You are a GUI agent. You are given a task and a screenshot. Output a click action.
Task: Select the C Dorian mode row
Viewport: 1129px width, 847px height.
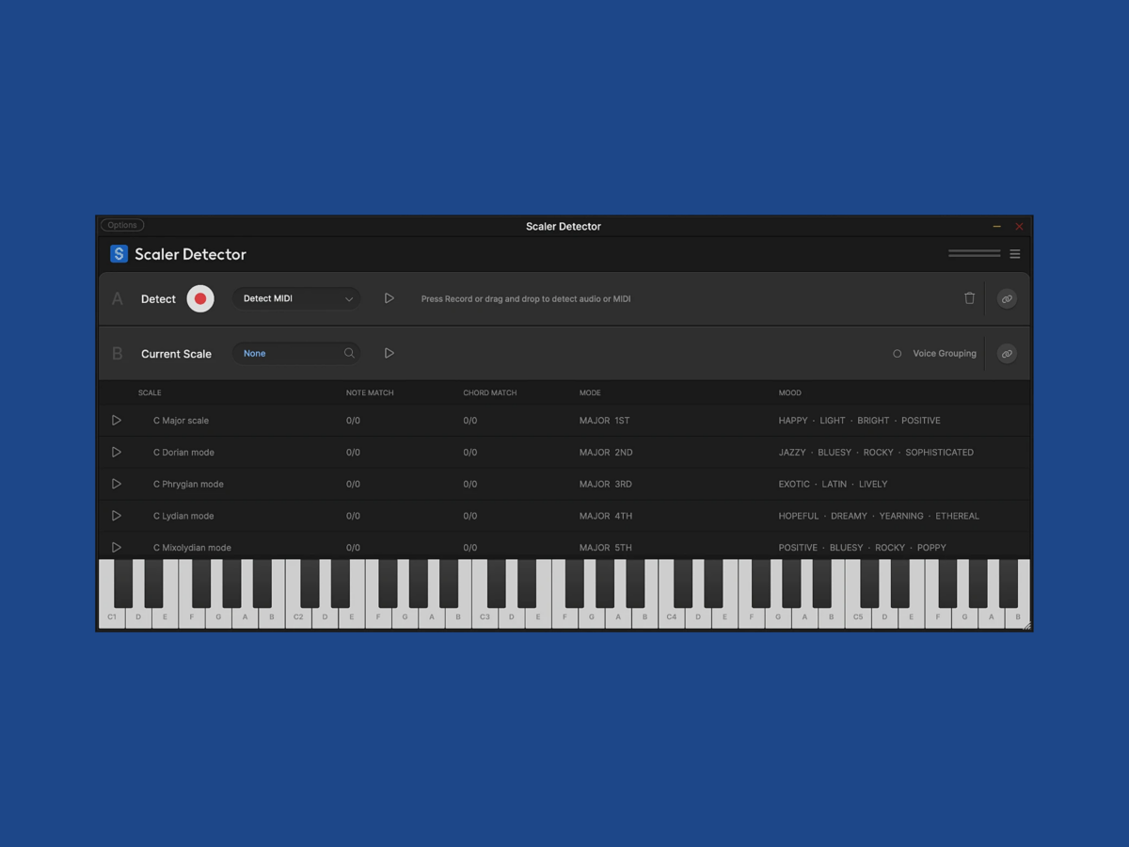[x=564, y=453]
